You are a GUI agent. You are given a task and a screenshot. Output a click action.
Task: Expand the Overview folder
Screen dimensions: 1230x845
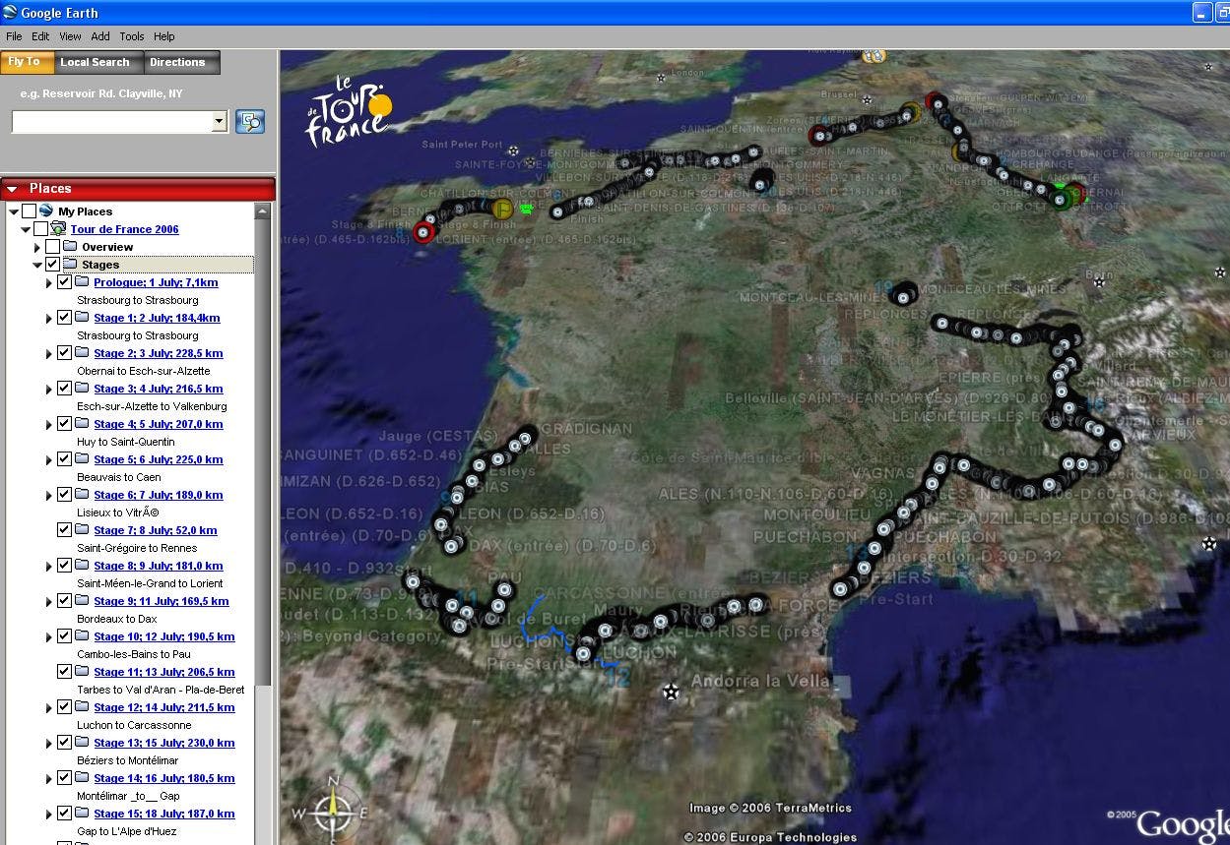(37, 246)
